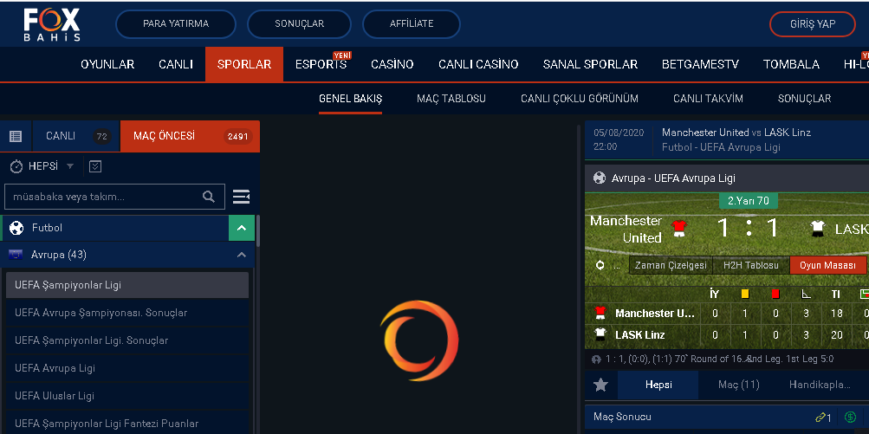Open SANAL SPORLAR menu item
Viewport: 869px width, 434px height.
coord(590,64)
